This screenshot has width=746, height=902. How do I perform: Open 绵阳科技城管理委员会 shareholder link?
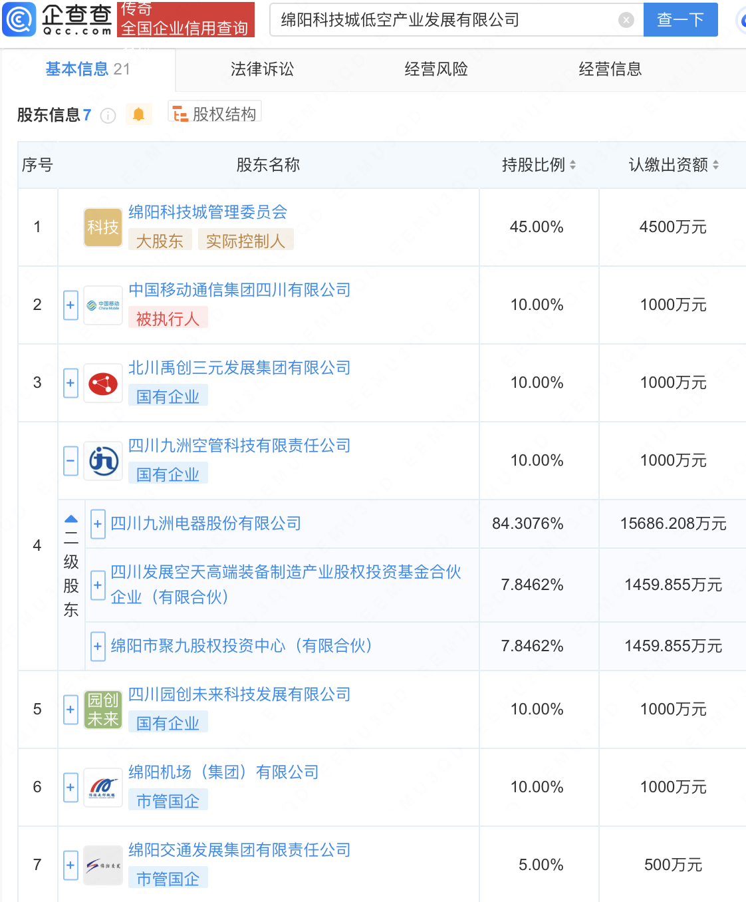pos(207,212)
